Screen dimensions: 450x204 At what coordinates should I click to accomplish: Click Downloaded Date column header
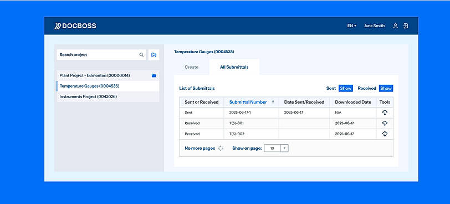tap(353, 102)
